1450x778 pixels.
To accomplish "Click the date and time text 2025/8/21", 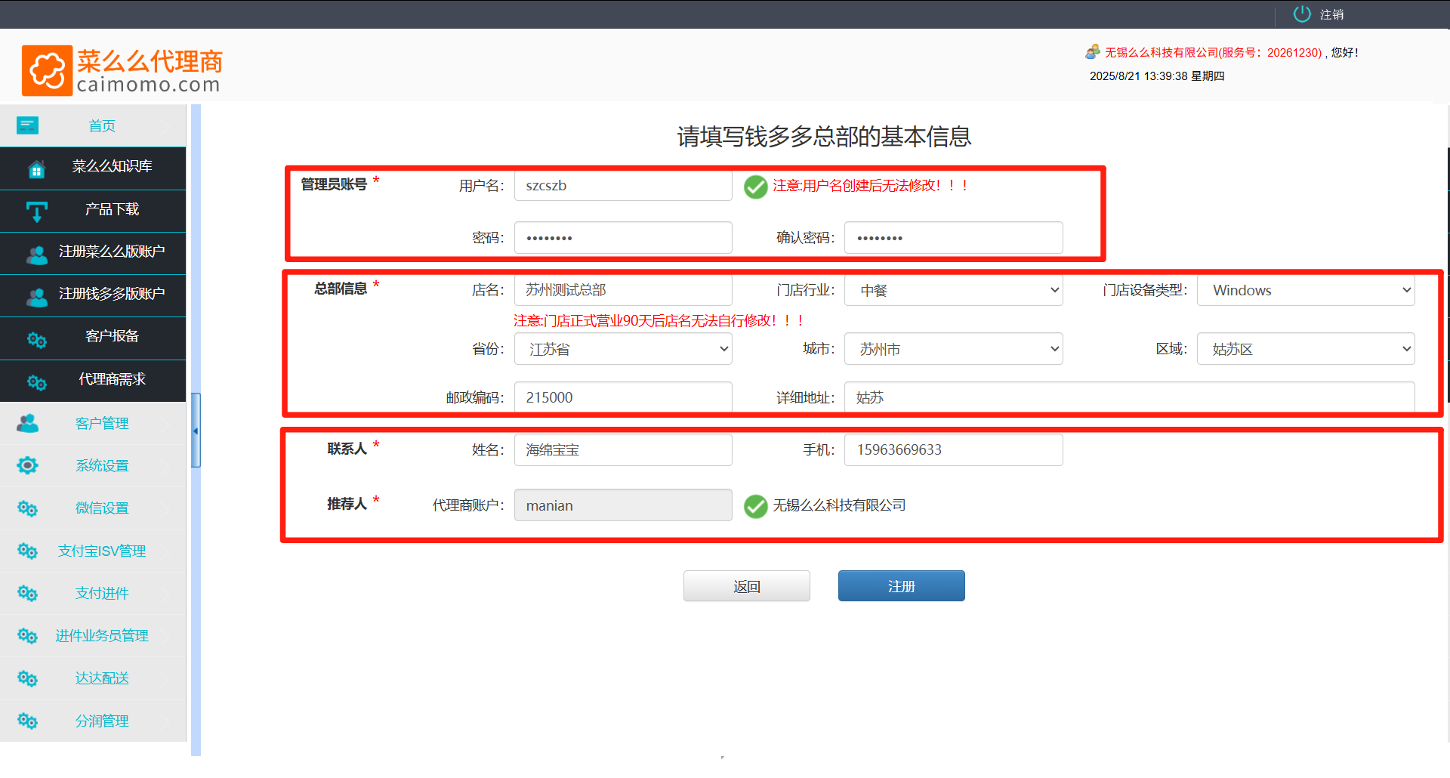I will [x=1157, y=76].
